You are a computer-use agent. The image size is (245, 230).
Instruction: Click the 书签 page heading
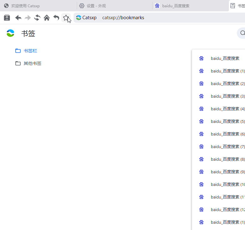[x=28, y=33]
